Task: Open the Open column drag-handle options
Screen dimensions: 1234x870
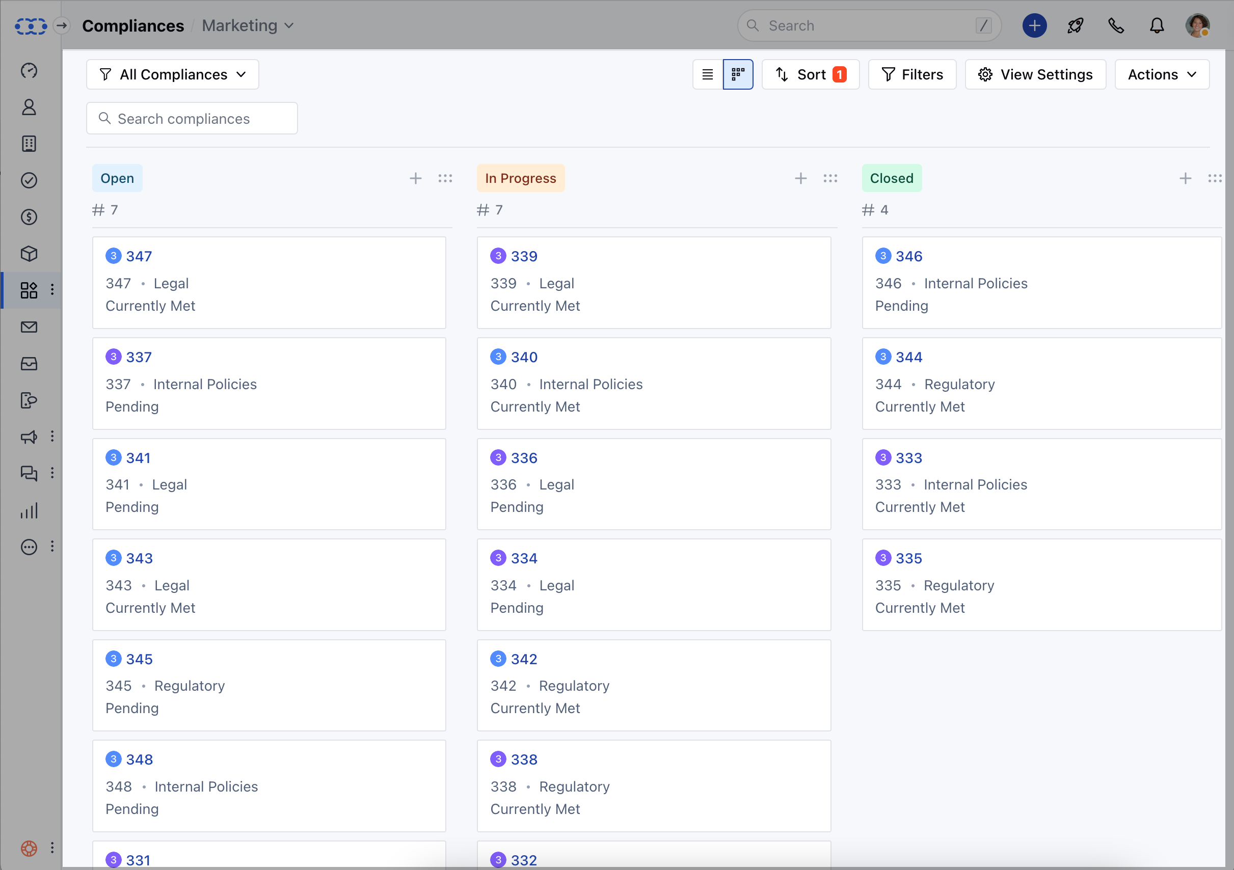Action: point(445,178)
